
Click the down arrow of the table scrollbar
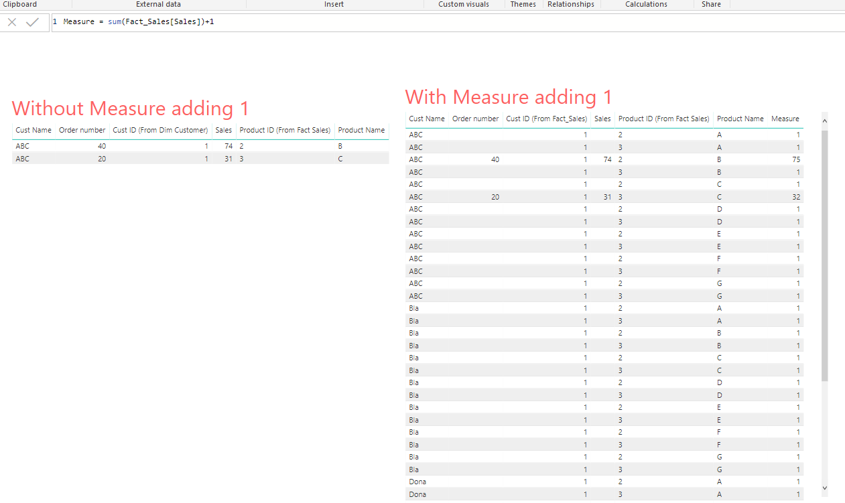coord(824,488)
